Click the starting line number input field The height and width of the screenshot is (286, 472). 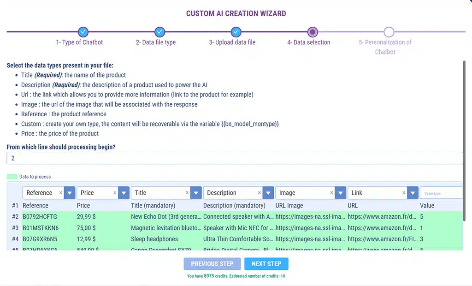click(234, 158)
